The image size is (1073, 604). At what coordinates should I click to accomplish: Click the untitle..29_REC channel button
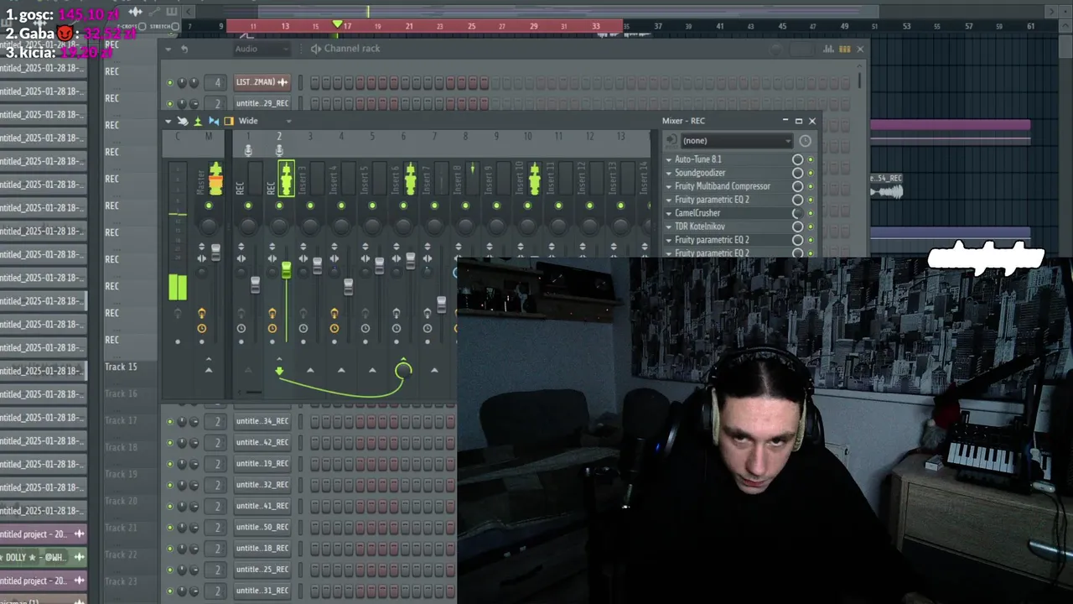[x=262, y=103]
